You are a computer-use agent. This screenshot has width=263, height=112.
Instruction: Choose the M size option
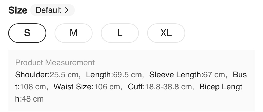73,33
